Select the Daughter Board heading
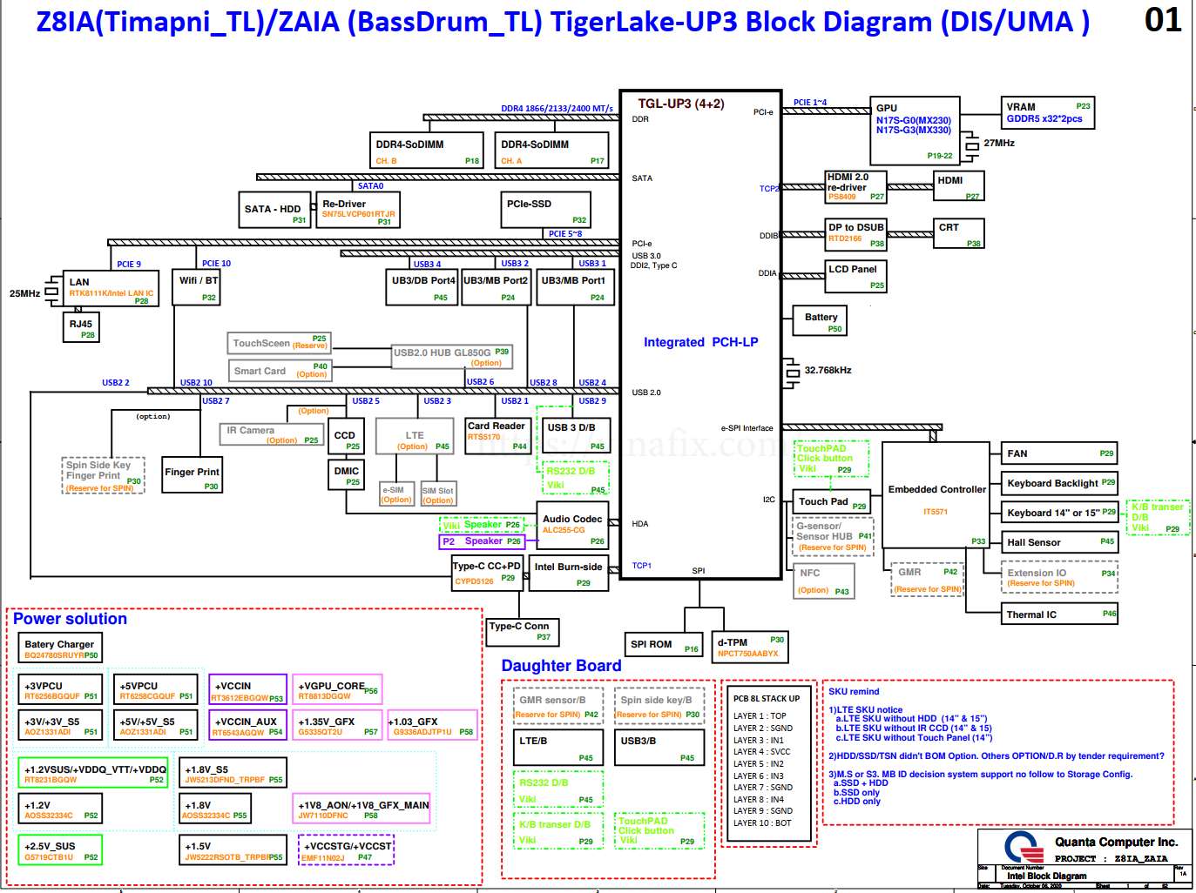Image resolution: width=1196 pixels, height=893 pixels. 562,666
